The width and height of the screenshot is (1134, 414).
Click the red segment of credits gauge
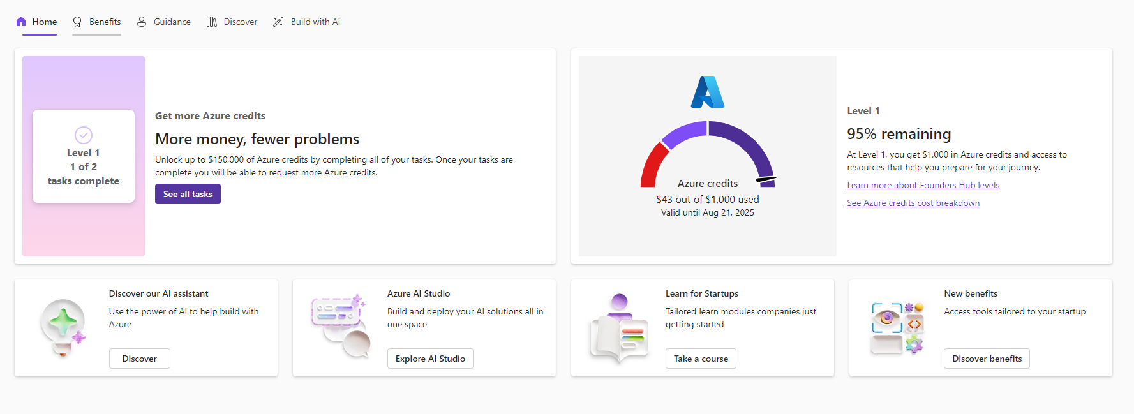[x=652, y=166]
